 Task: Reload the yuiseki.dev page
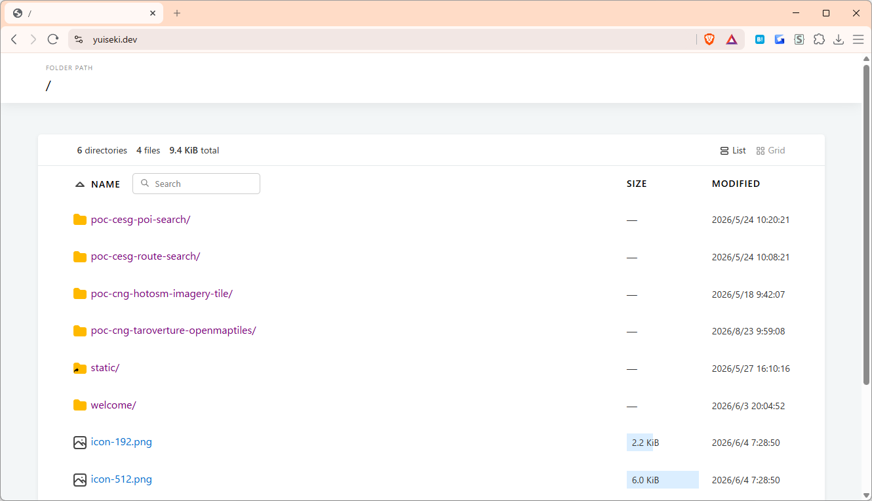[53, 39]
